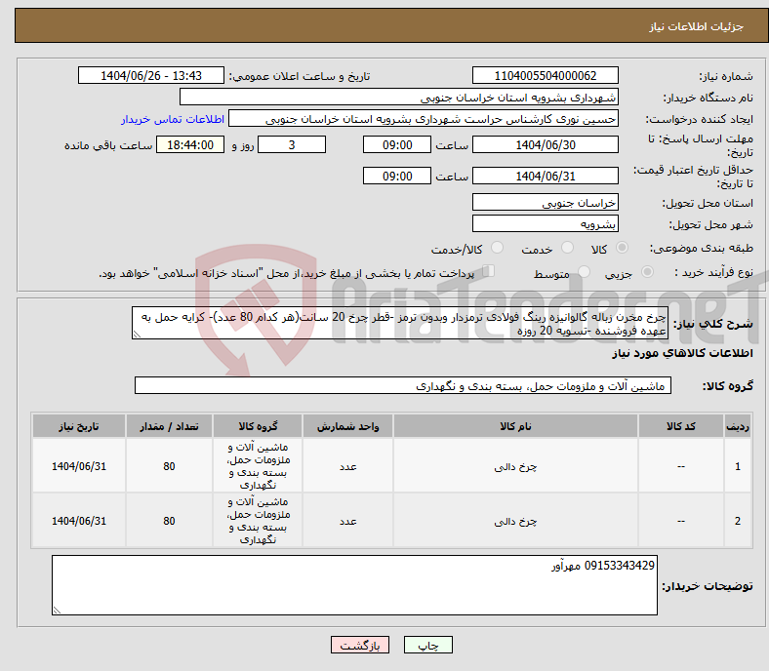Click the کد کالا column header
Viewport: 769px width, 671px height.
click(x=681, y=426)
